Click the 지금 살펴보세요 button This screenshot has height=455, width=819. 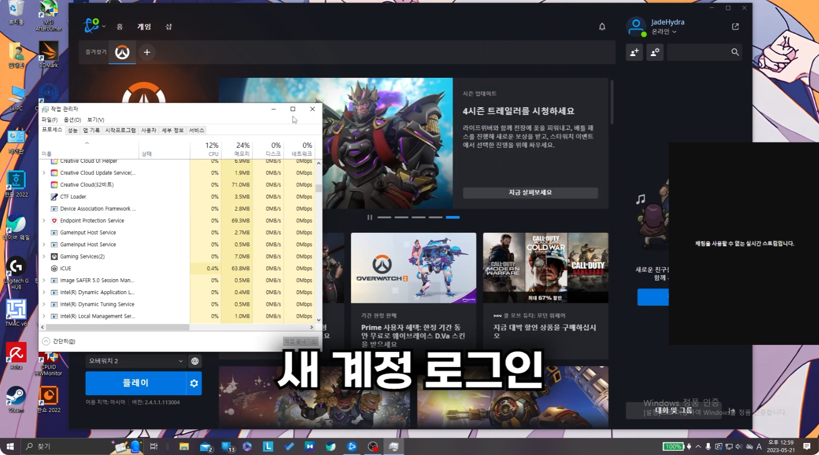(x=530, y=192)
